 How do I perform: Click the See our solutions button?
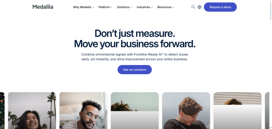(135, 70)
